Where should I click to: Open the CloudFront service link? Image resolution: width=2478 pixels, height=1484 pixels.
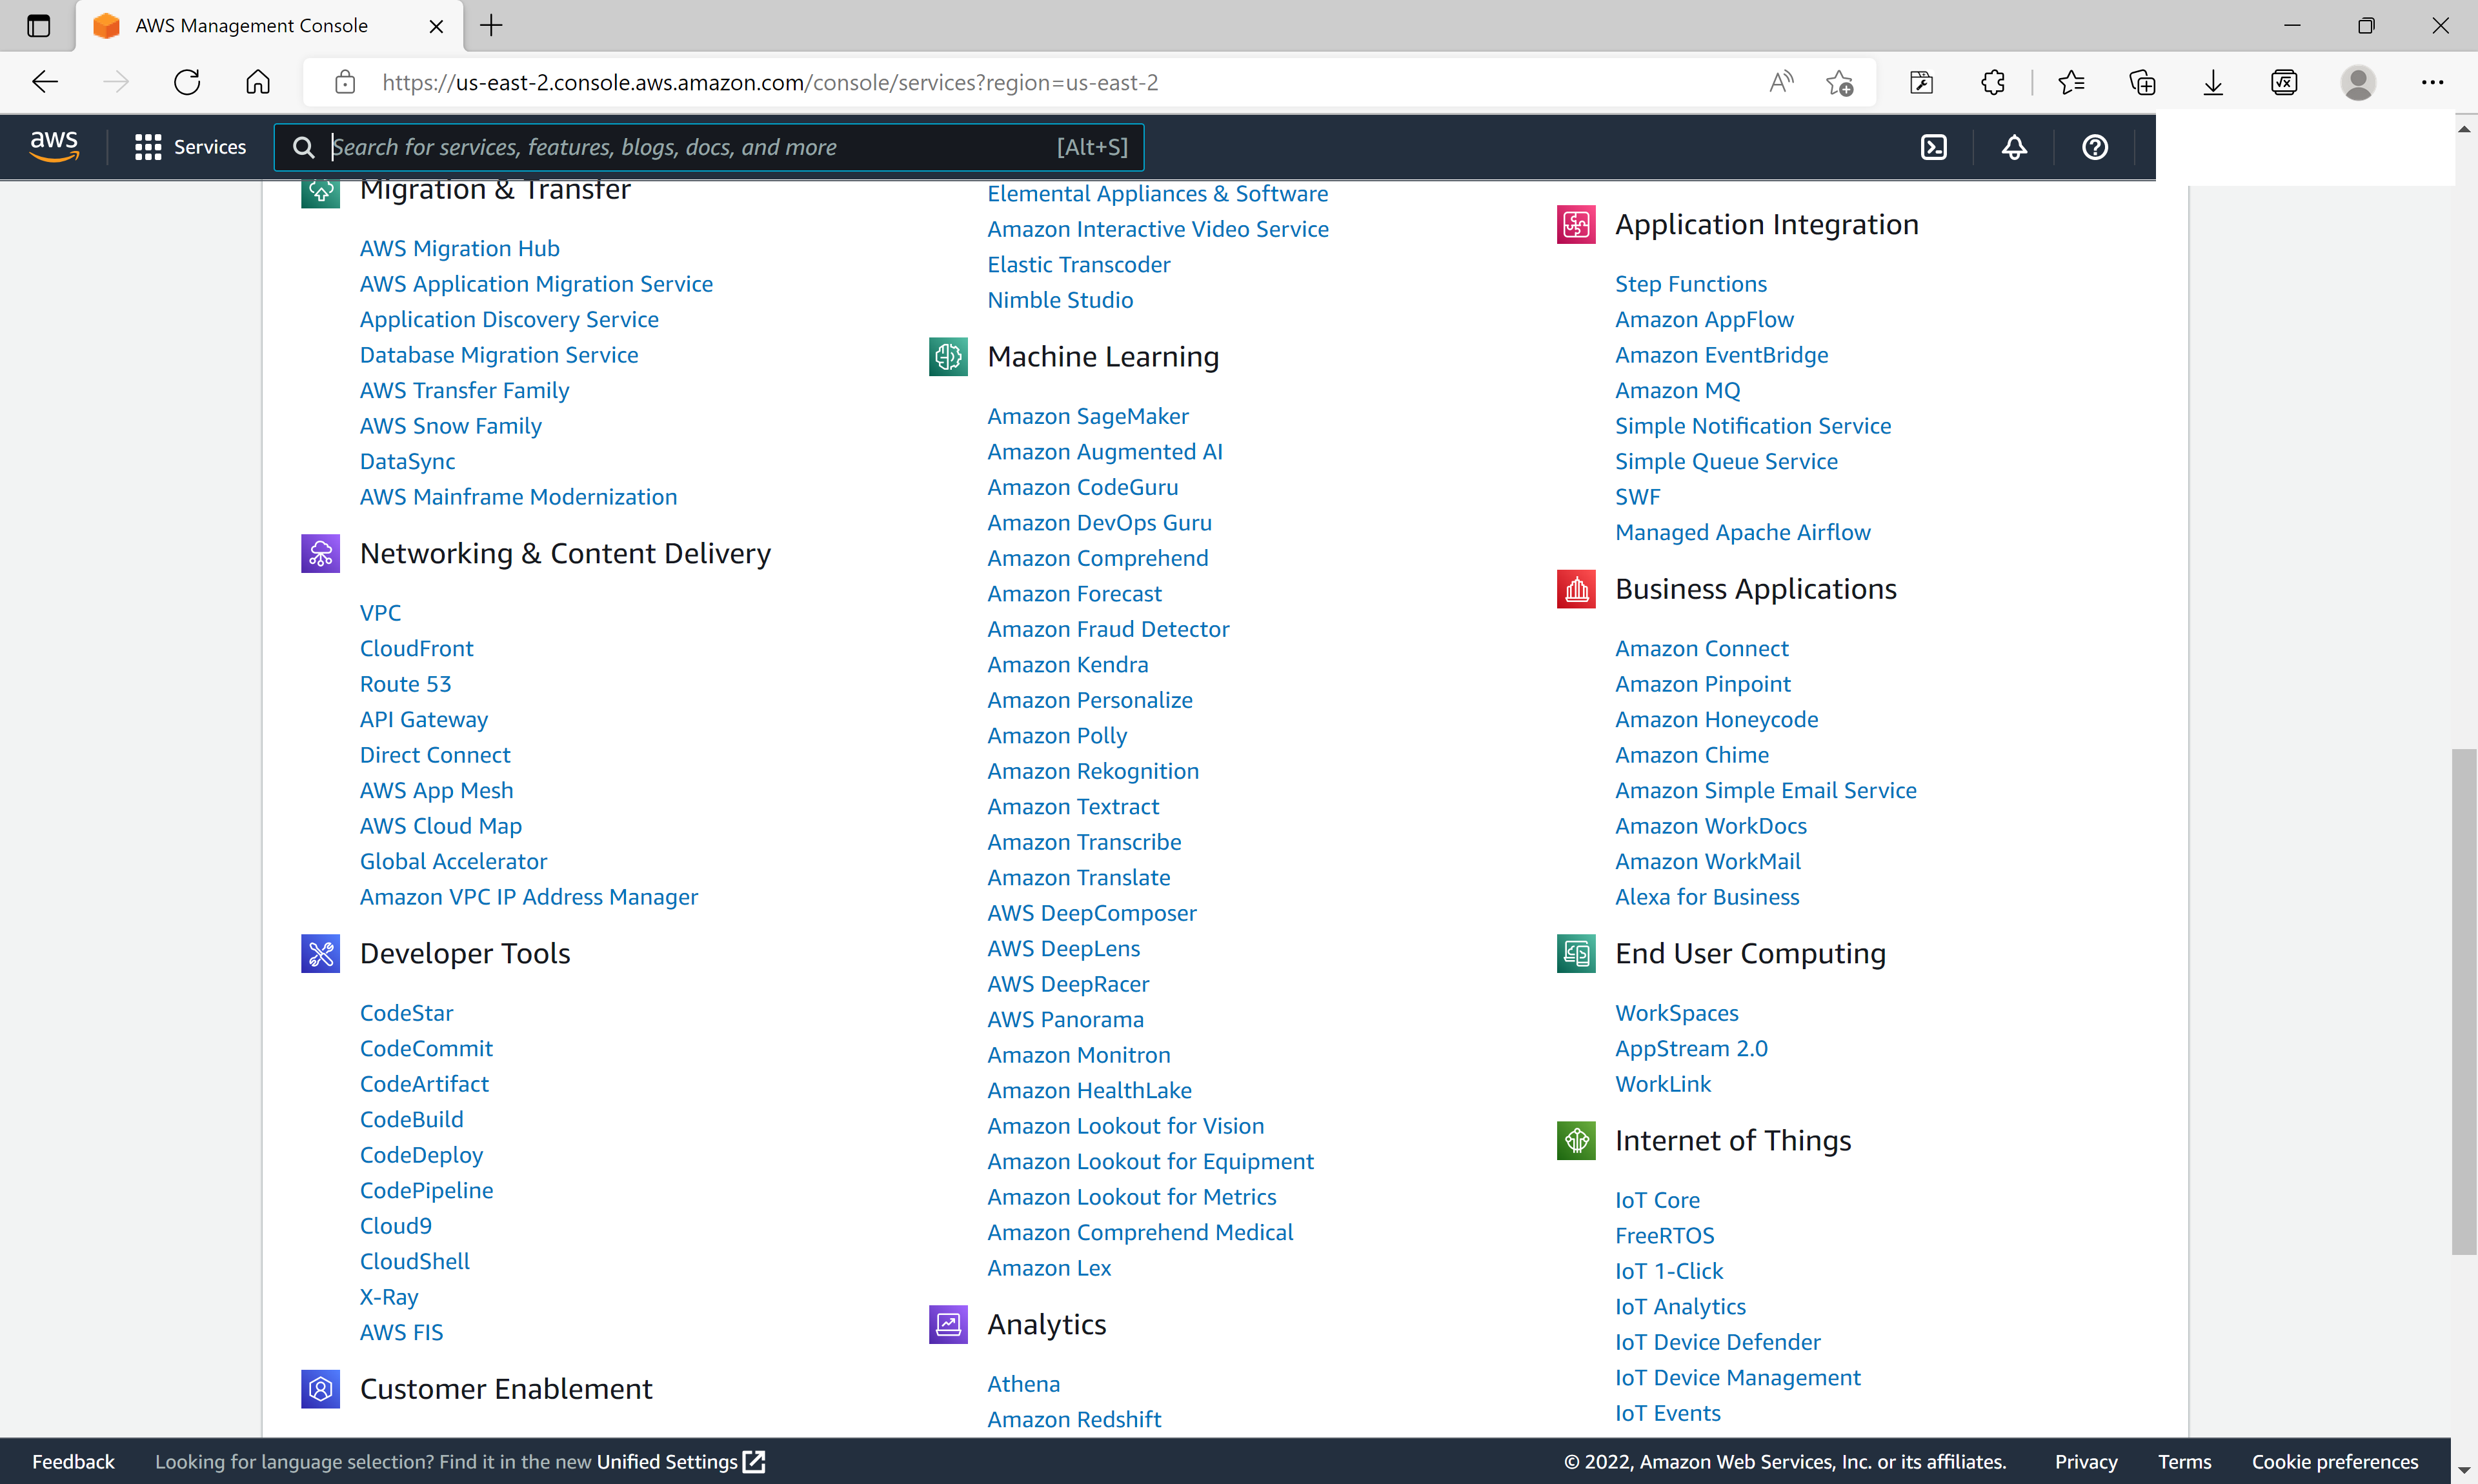pos(416,648)
